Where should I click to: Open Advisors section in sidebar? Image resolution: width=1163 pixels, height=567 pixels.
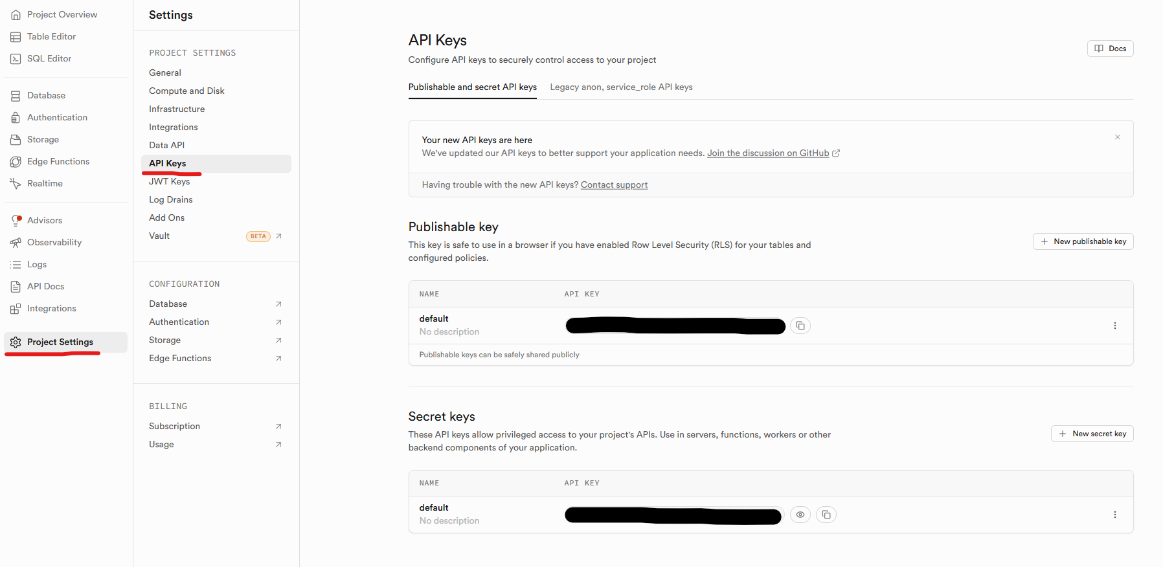(x=45, y=220)
